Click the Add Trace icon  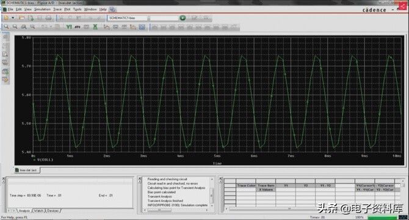click(106, 27)
